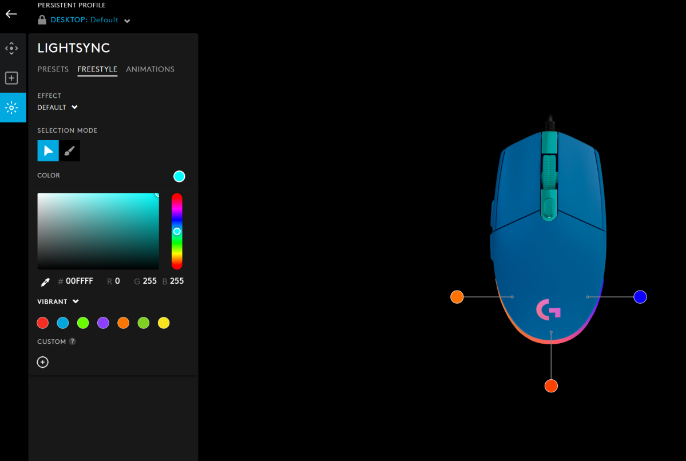Viewport: 686px width, 461px height.
Task: Click the current color cyan indicator
Action: (180, 176)
